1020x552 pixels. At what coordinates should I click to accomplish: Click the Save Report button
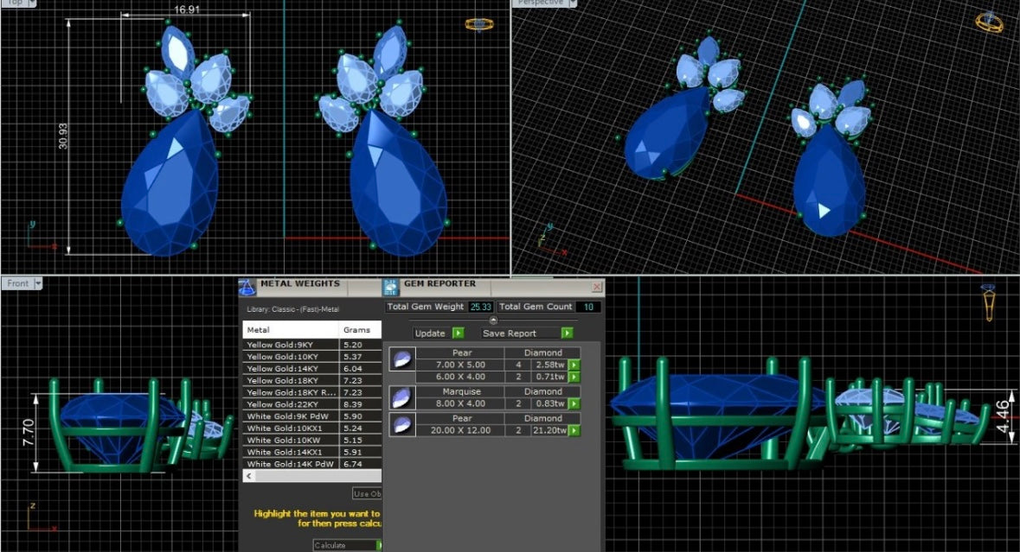[x=527, y=333]
